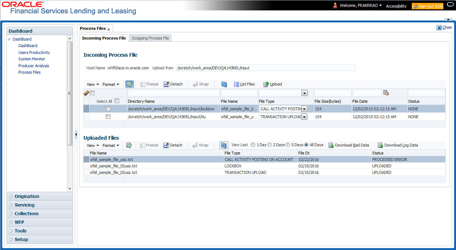Collapse the DashBoard tree node
The width and height of the screenshot is (456, 250).
9,39
